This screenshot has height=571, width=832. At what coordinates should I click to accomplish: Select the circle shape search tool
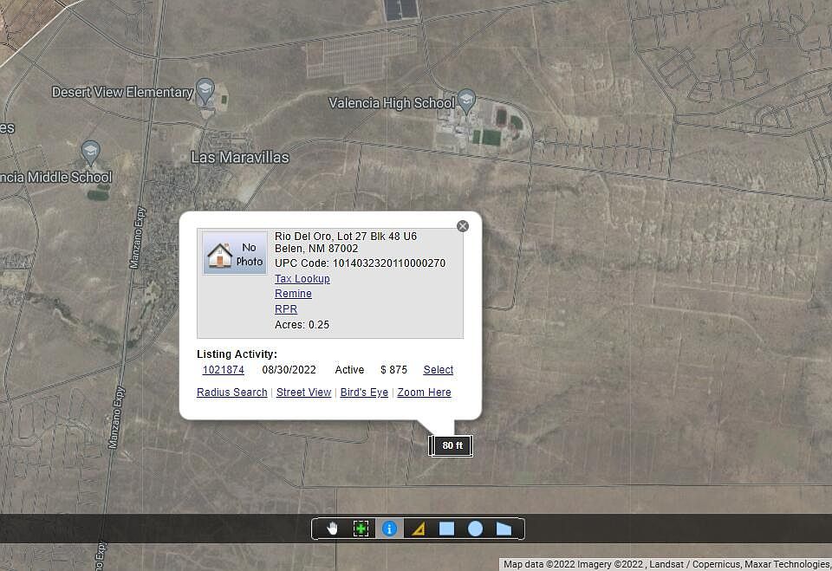(476, 529)
